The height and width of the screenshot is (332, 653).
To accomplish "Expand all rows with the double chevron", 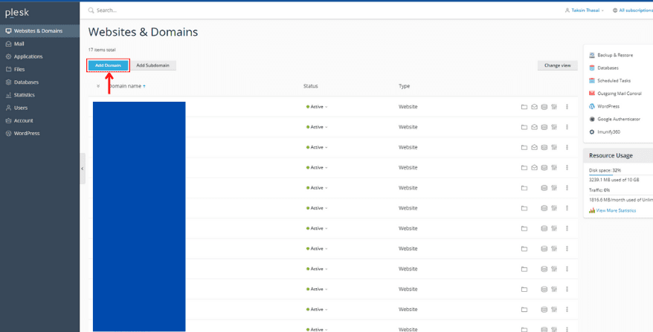I will pos(98,86).
